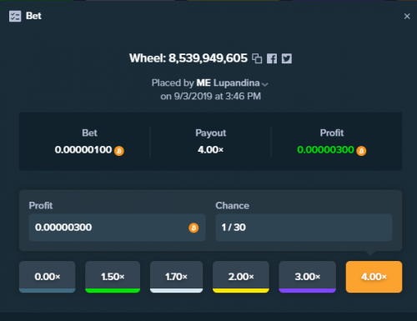
Task: Select the 0.00× multiplier segment
Action: pos(48,277)
